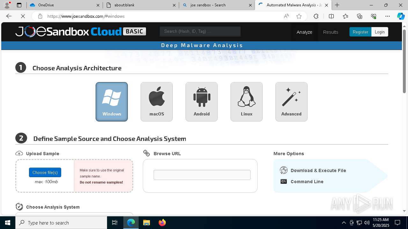Switch to the joe sandbox - Search tab

point(217,5)
